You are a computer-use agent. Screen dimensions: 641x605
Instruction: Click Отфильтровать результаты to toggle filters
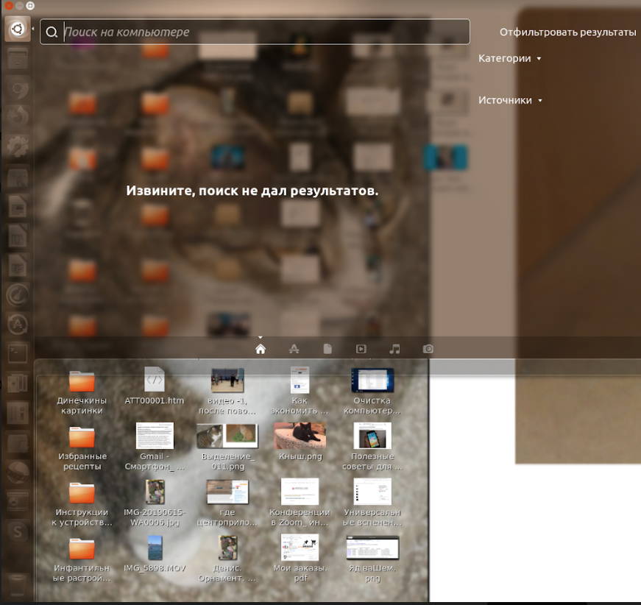click(x=567, y=32)
